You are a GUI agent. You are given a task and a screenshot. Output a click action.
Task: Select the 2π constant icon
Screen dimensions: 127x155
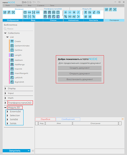pyautogui.click(x=90, y=12)
